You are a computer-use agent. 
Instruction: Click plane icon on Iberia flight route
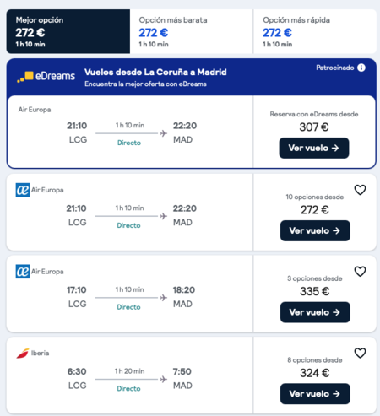click(x=164, y=379)
